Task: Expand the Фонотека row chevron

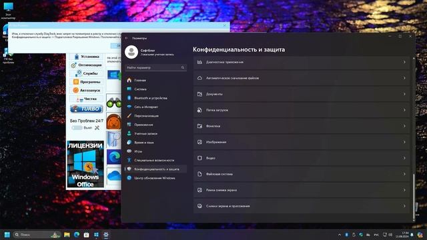Action: [x=404, y=126]
